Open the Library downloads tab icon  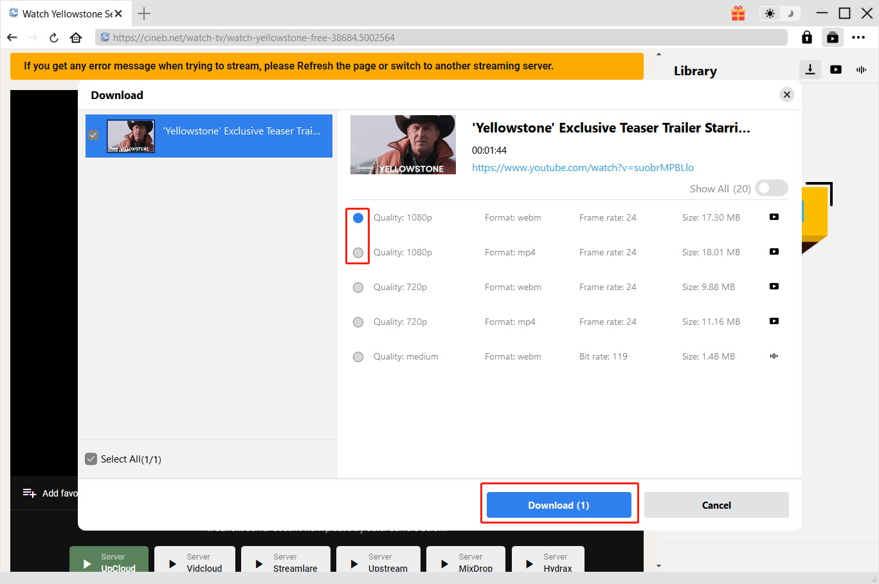pyautogui.click(x=810, y=69)
